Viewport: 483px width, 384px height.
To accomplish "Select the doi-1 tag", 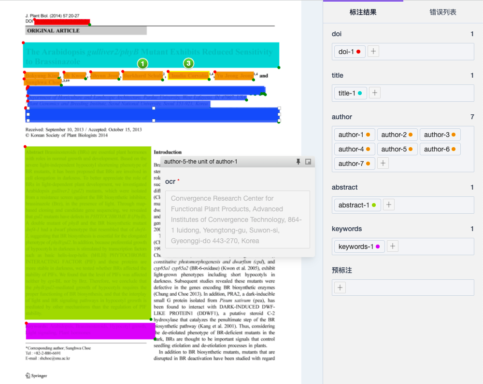I will click(x=350, y=52).
